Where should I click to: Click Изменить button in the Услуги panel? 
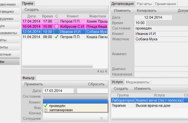coord(142,89)
